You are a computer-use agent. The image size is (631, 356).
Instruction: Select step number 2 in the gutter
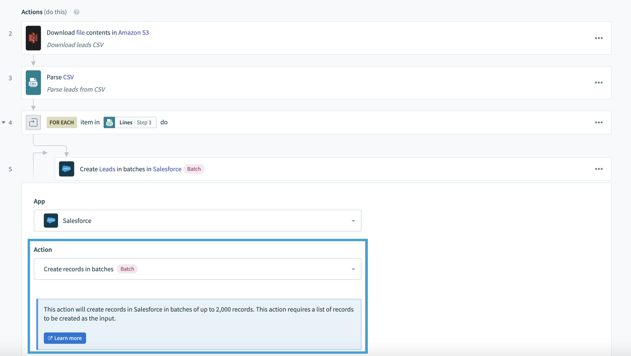coord(10,34)
